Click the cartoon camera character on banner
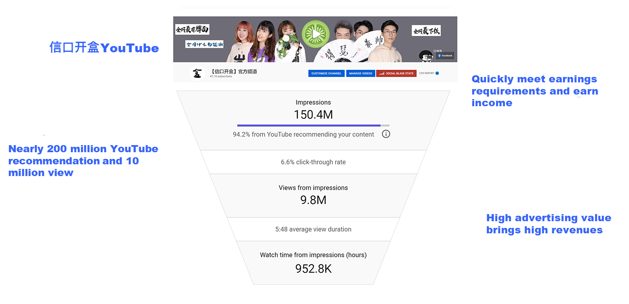 coord(427,56)
